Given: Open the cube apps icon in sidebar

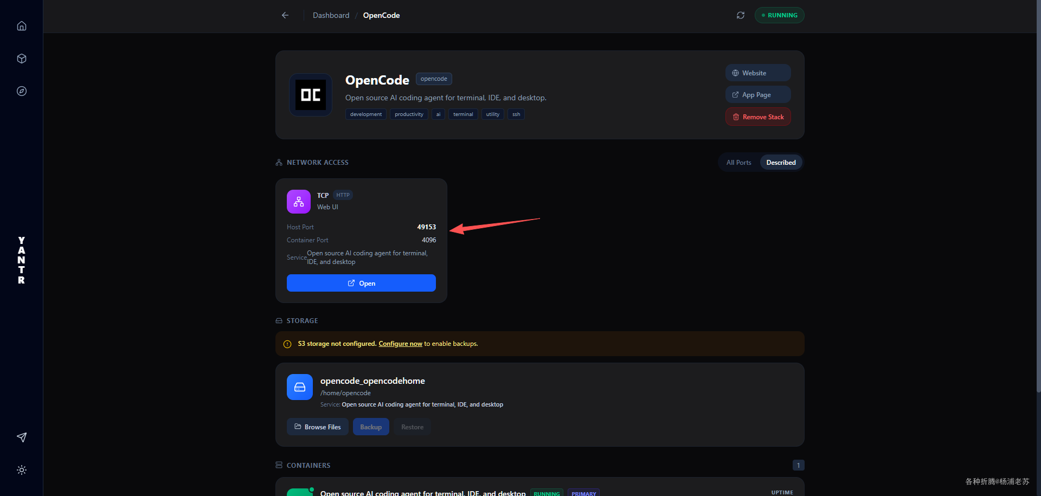Looking at the screenshot, I should (x=22, y=59).
